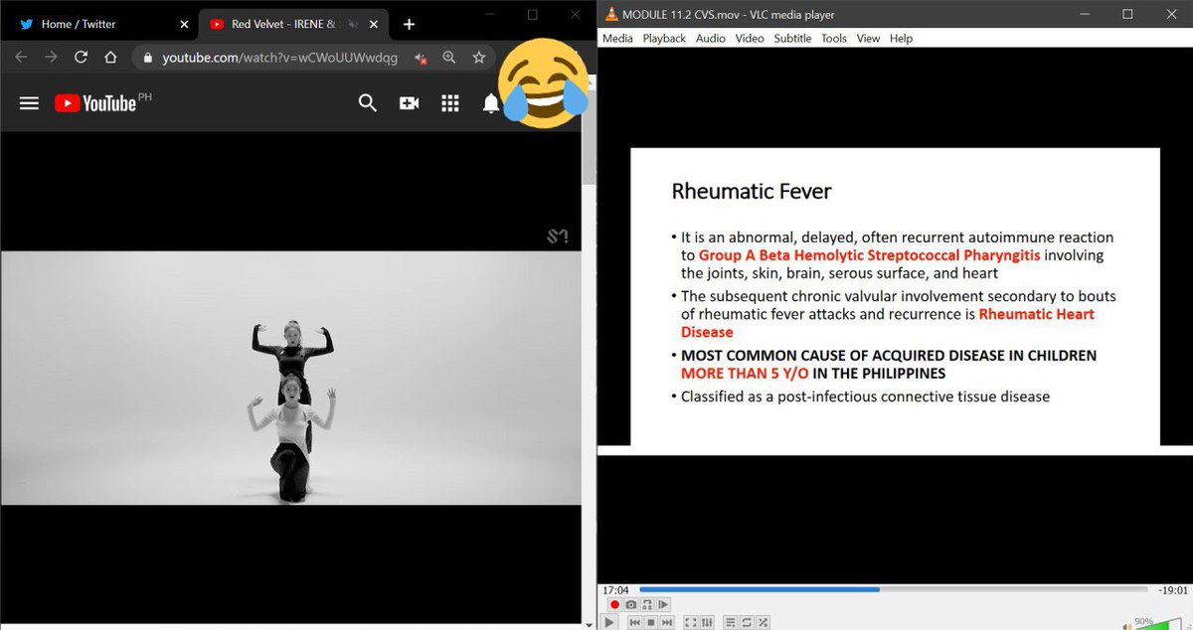1193x630 pixels.
Task: Open the zoom magnifier in the address bar
Action: pos(449,58)
